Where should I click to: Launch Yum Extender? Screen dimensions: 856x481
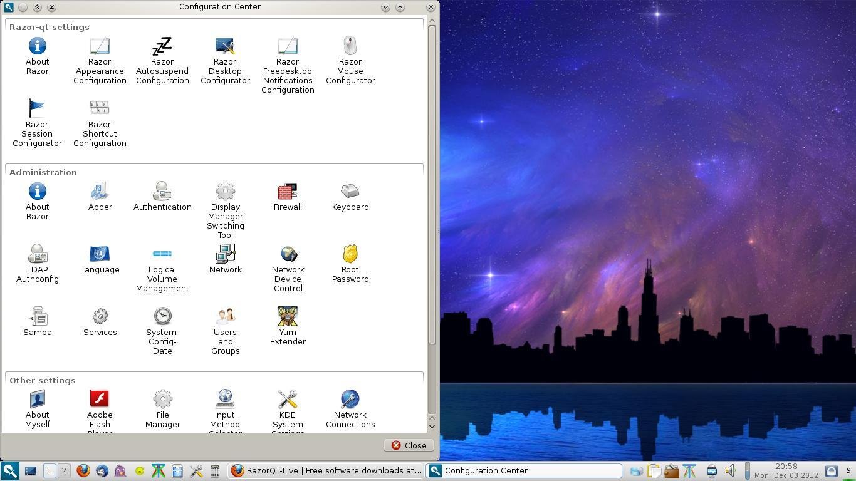pyautogui.click(x=288, y=327)
